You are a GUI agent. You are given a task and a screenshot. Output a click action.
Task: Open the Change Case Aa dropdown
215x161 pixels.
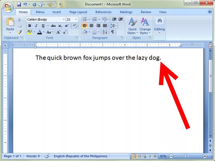[x=50, y=32]
